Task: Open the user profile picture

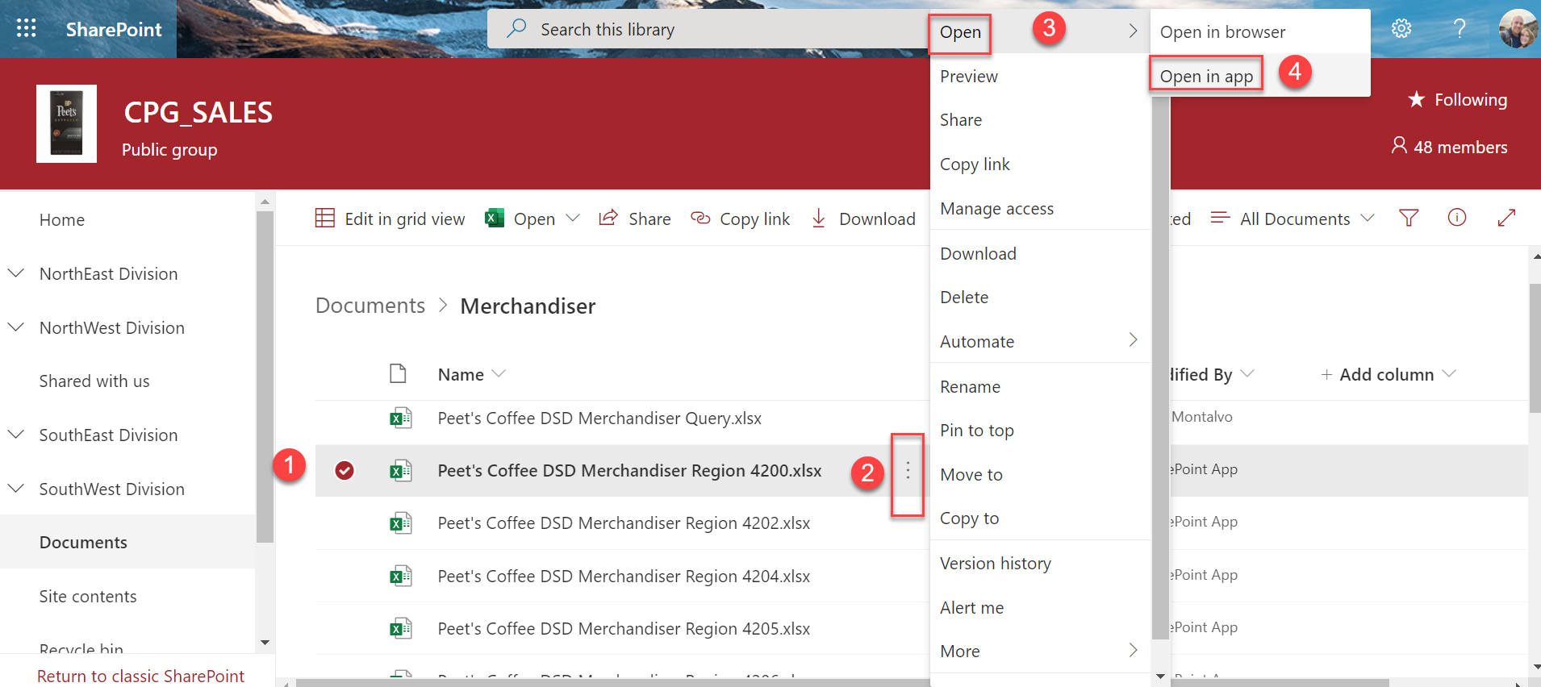Action: (x=1518, y=29)
